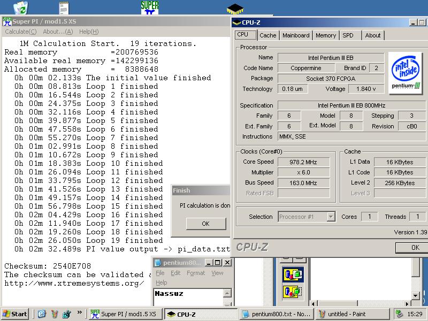Launch the CPU-Z chip desktop shortcut

[235, 9]
